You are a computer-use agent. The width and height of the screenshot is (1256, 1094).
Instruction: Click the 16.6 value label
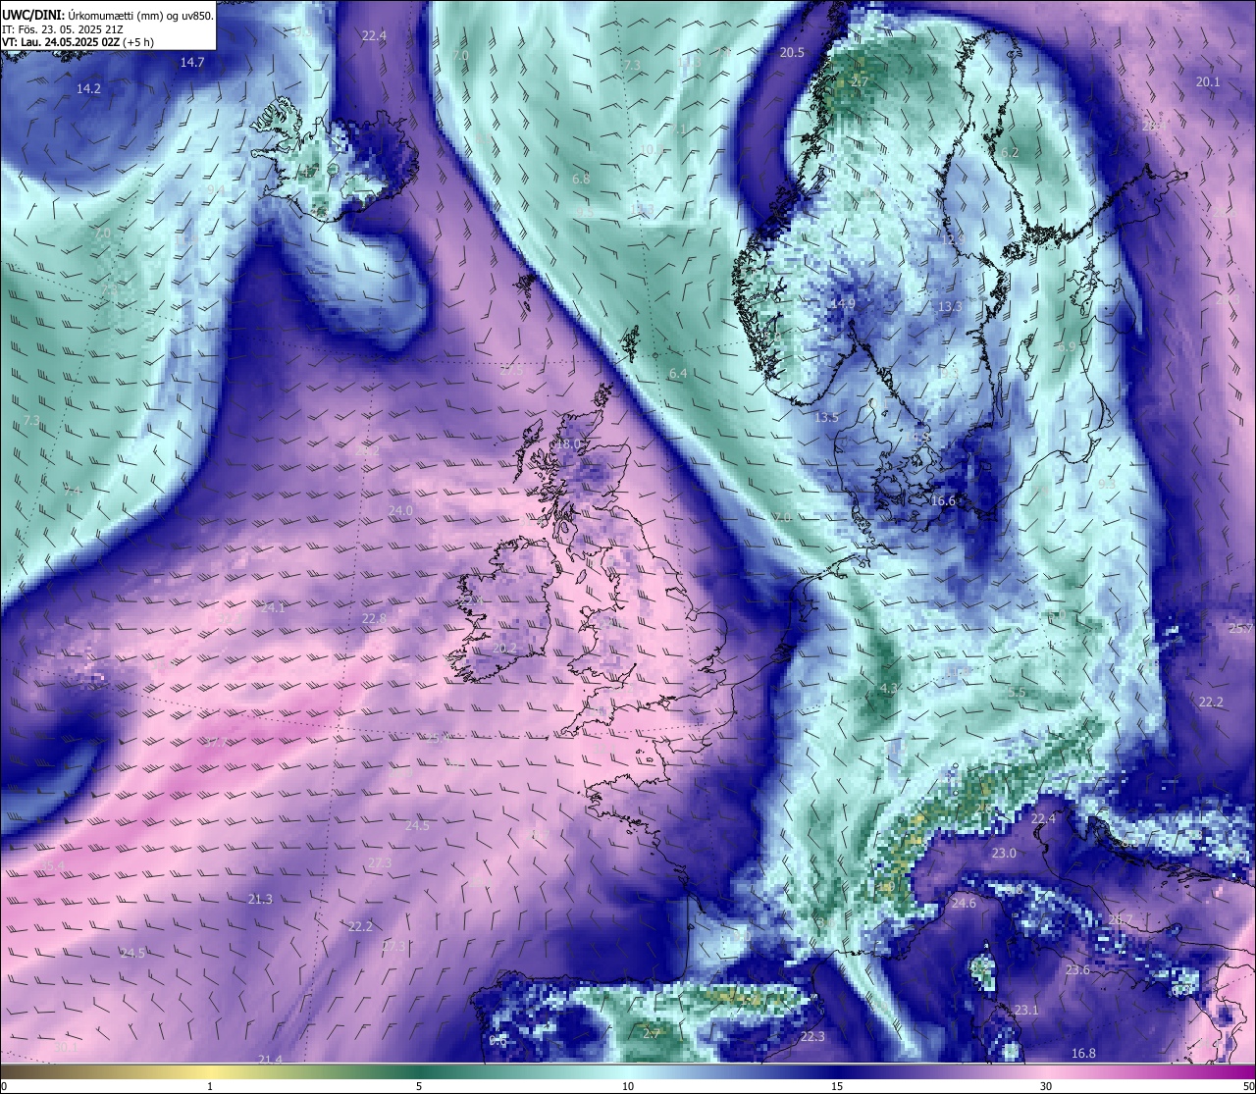pos(943,500)
